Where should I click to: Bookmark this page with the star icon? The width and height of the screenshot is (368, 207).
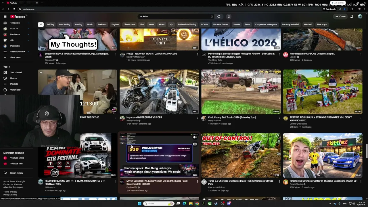coord(344,9)
